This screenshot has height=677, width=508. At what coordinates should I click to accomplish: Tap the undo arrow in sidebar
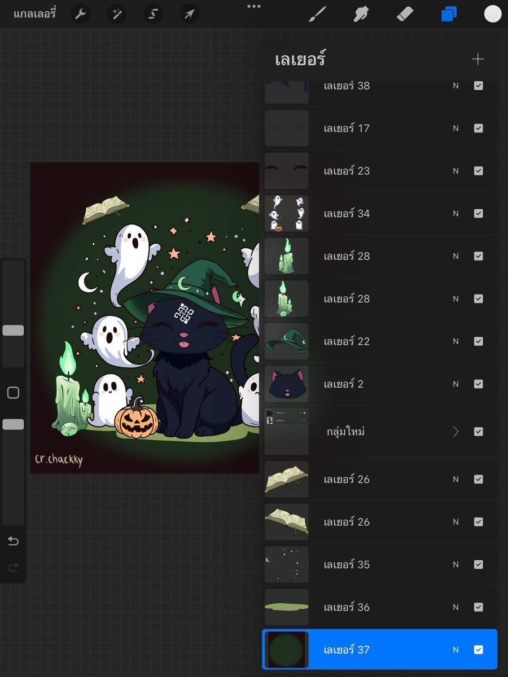tap(13, 542)
